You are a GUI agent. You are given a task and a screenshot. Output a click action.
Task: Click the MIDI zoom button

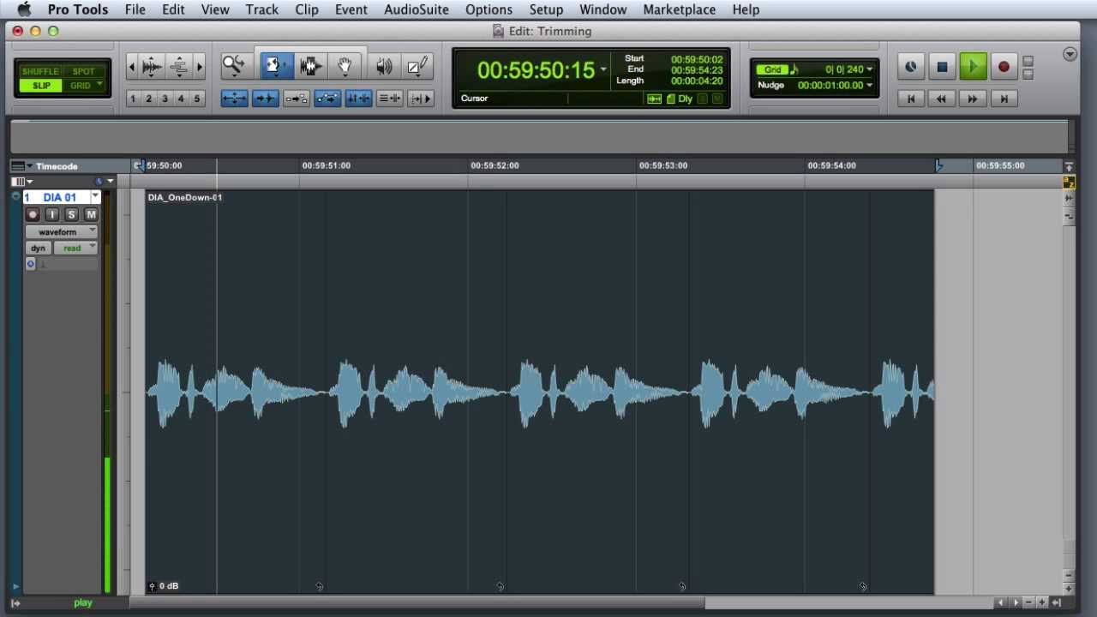click(x=179, y=66)
